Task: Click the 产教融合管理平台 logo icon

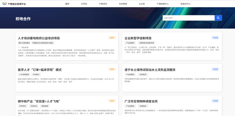Action: coord(4,4)
